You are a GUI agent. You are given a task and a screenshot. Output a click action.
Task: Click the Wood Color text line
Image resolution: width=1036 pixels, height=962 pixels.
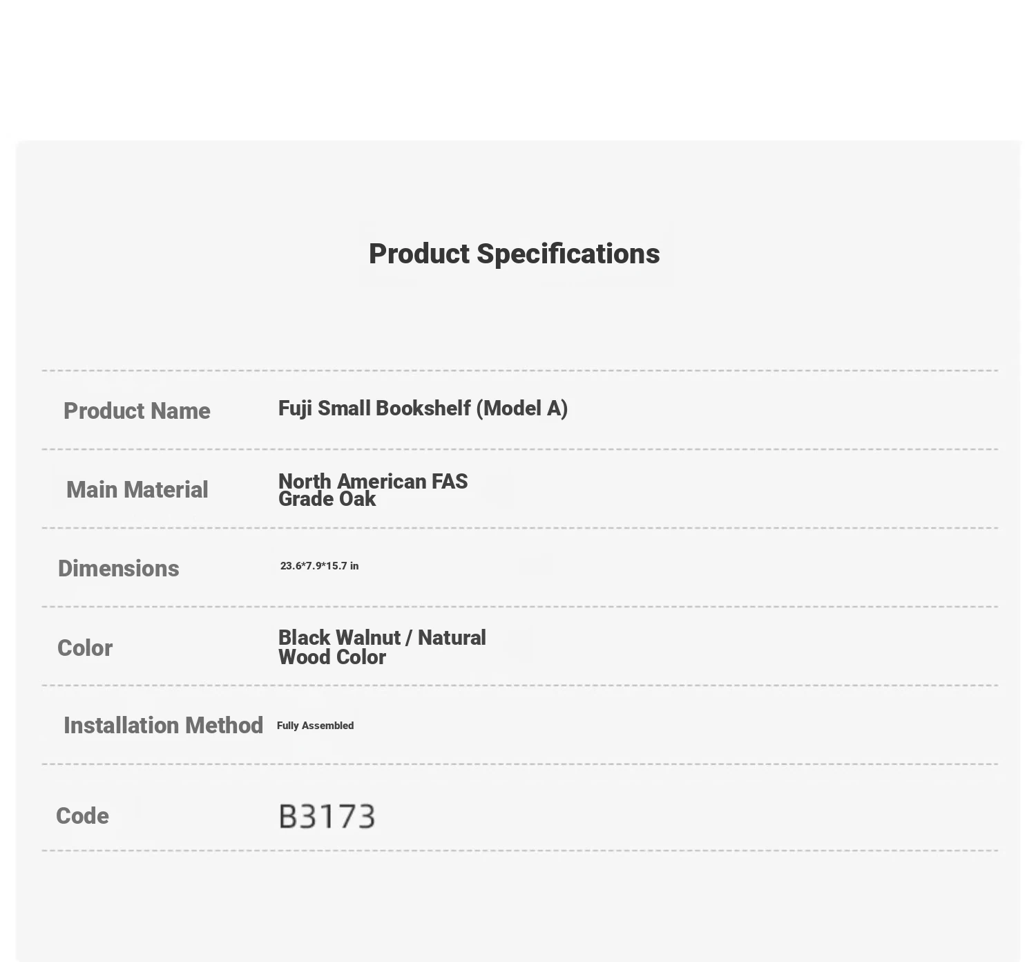332,657
